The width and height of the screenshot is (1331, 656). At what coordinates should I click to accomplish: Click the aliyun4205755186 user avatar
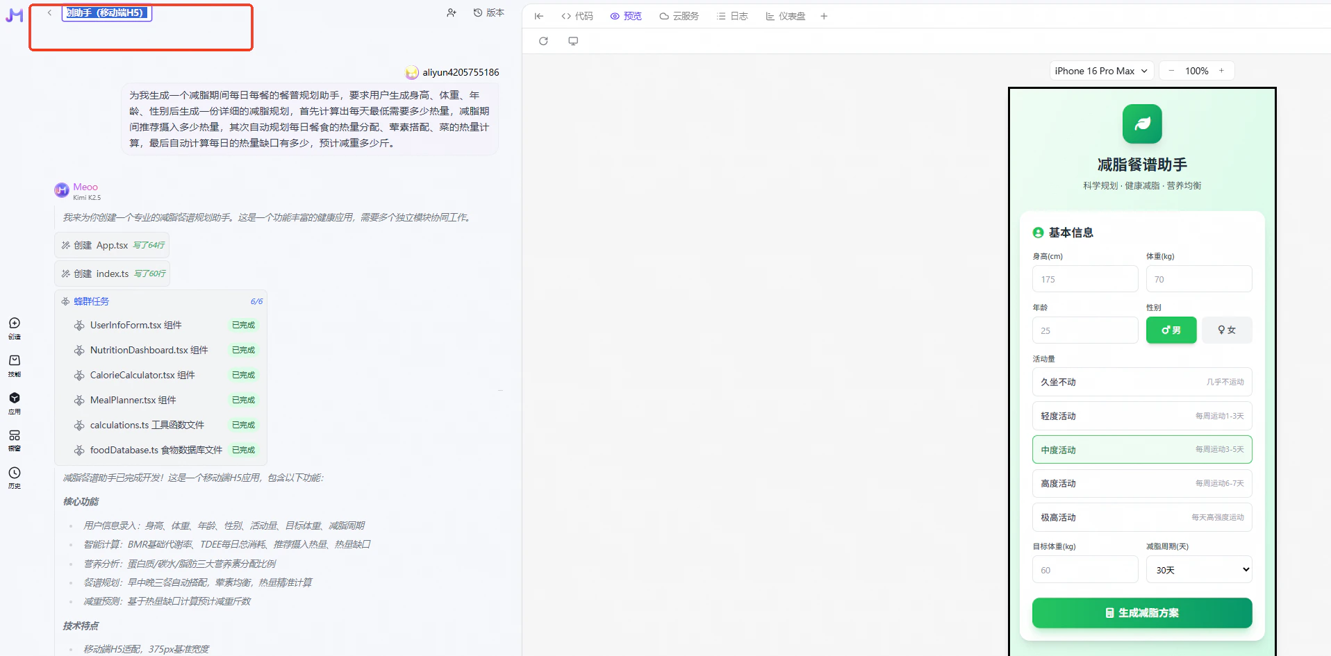412,72
